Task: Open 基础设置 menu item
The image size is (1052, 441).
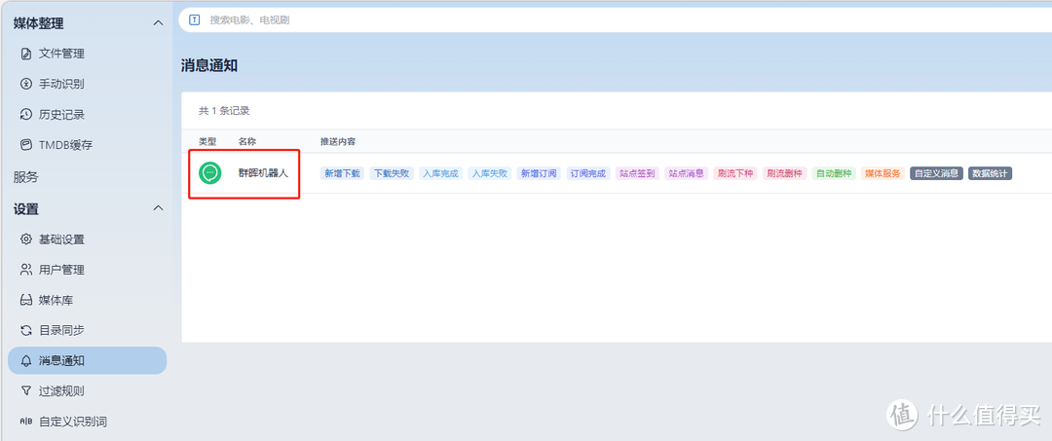Action: tap(88, 239)
